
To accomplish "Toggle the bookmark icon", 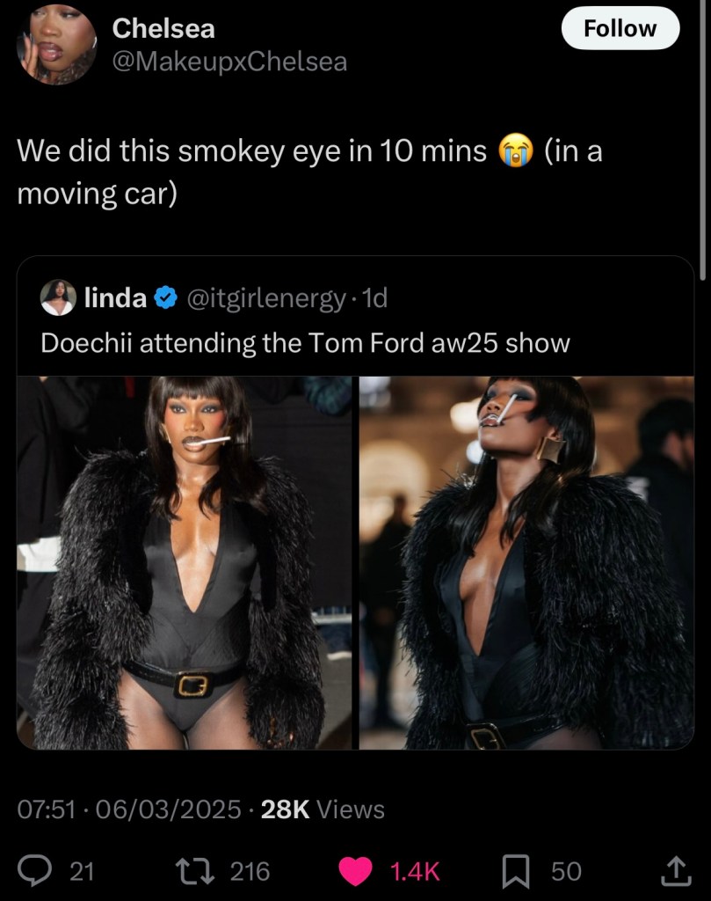I will tap(516, 871).
